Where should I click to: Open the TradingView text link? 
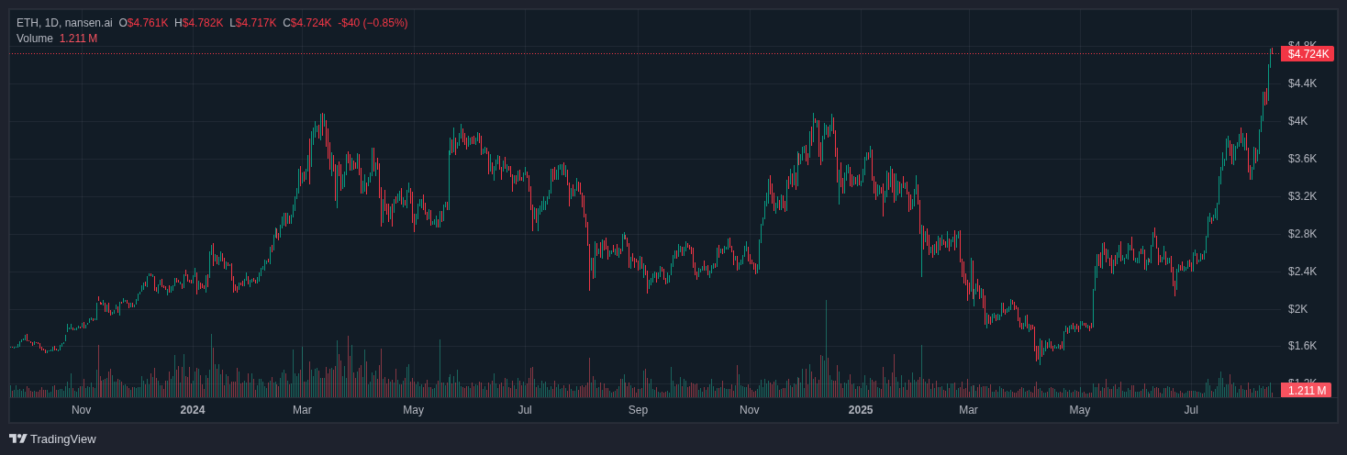coord(62,438)
